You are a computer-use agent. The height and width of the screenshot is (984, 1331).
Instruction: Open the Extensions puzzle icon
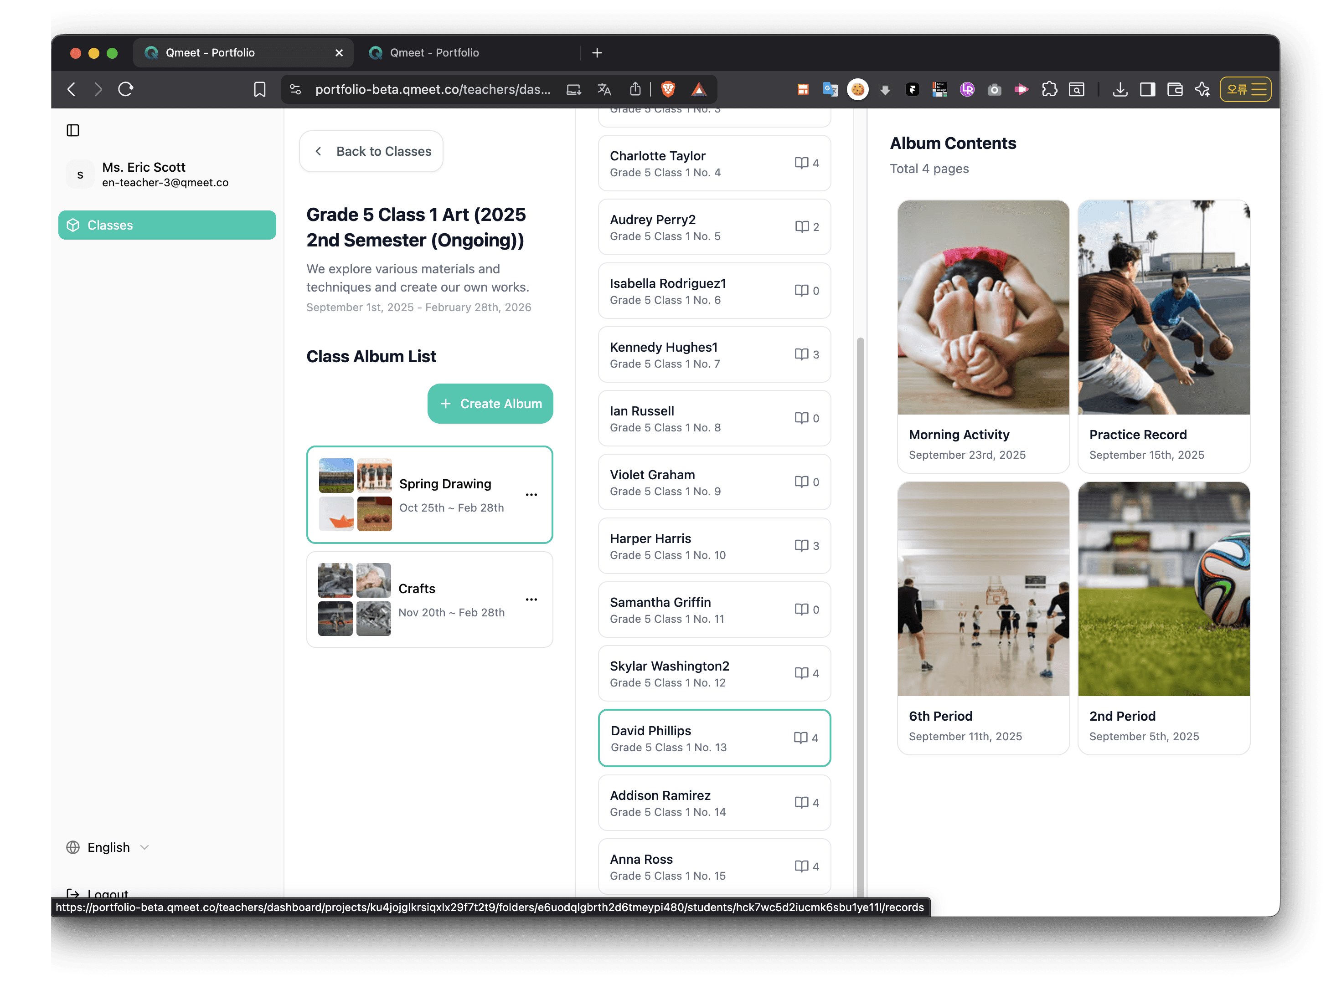1049,89
